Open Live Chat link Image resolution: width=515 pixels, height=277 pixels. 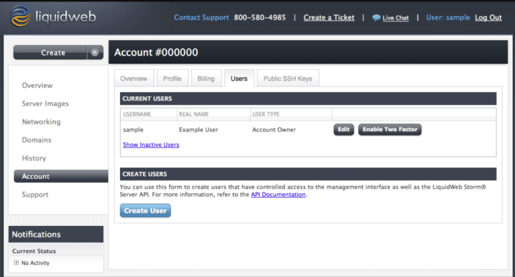tap(396, 18)
